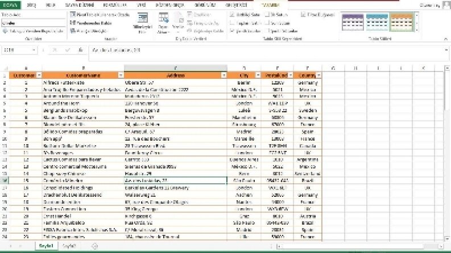The image size is (451, 253).
Task: Open the Name Box dropdown arrow
Action: click(x=34, y=50)
